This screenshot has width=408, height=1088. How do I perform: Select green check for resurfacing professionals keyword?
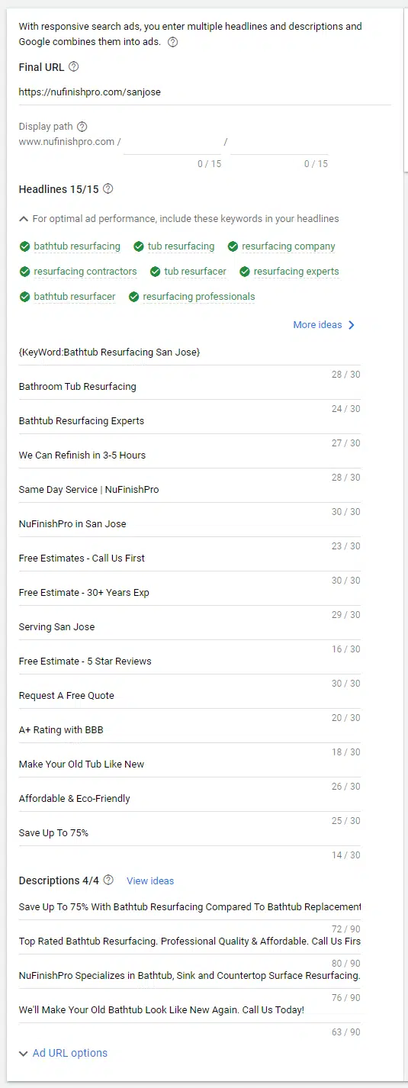(x=134, y=297)
